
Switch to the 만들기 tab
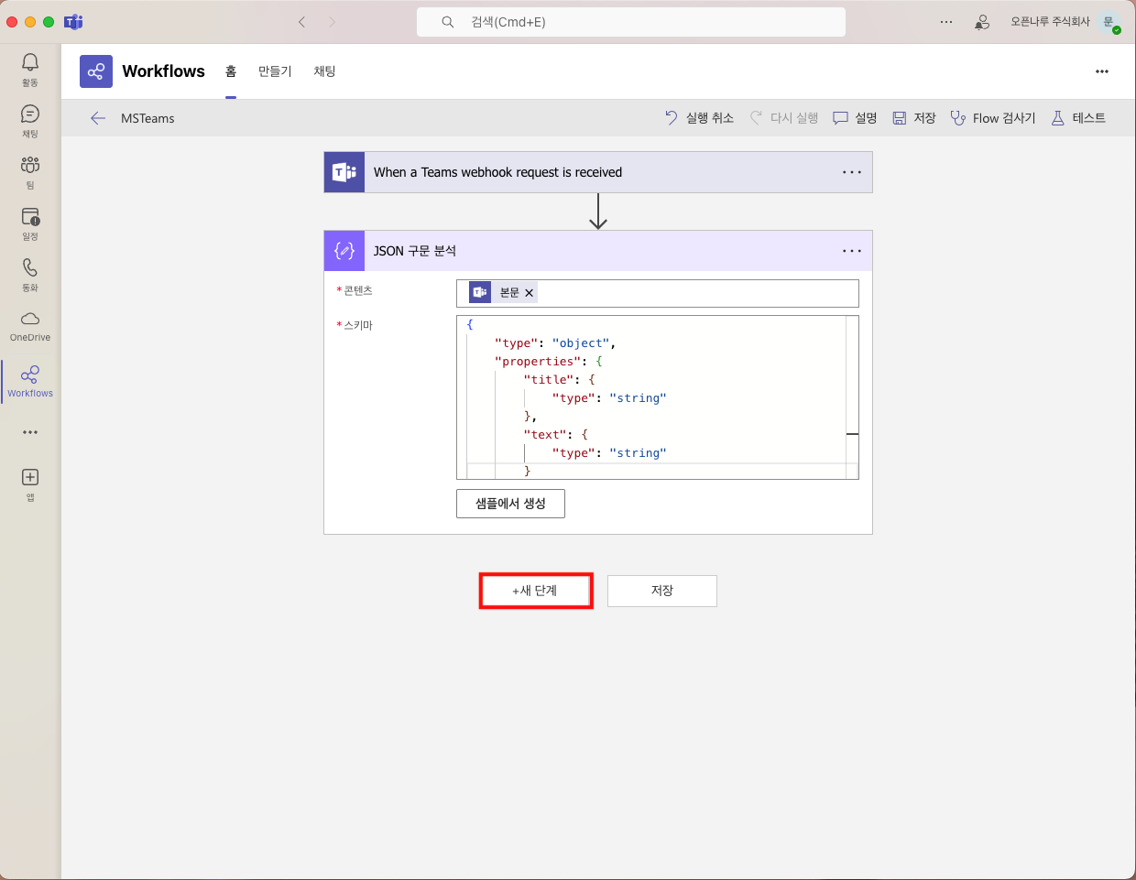[x=275, y=71]
